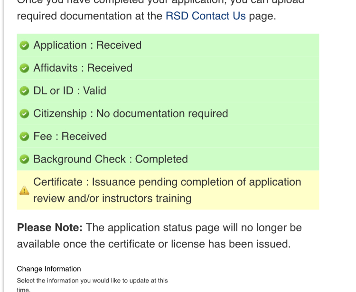
Task: Click the green checkmark beside Fee
Action: click(24, 137)
